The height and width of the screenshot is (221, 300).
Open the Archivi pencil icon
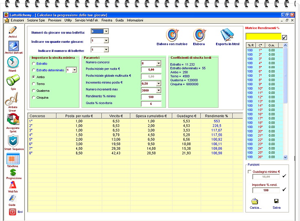pos(13,30)
